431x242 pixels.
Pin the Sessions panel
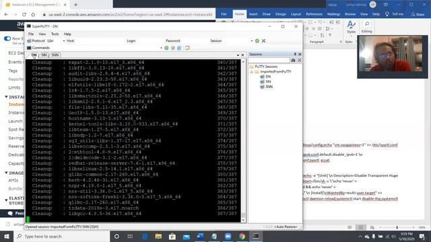click(295, 54)
